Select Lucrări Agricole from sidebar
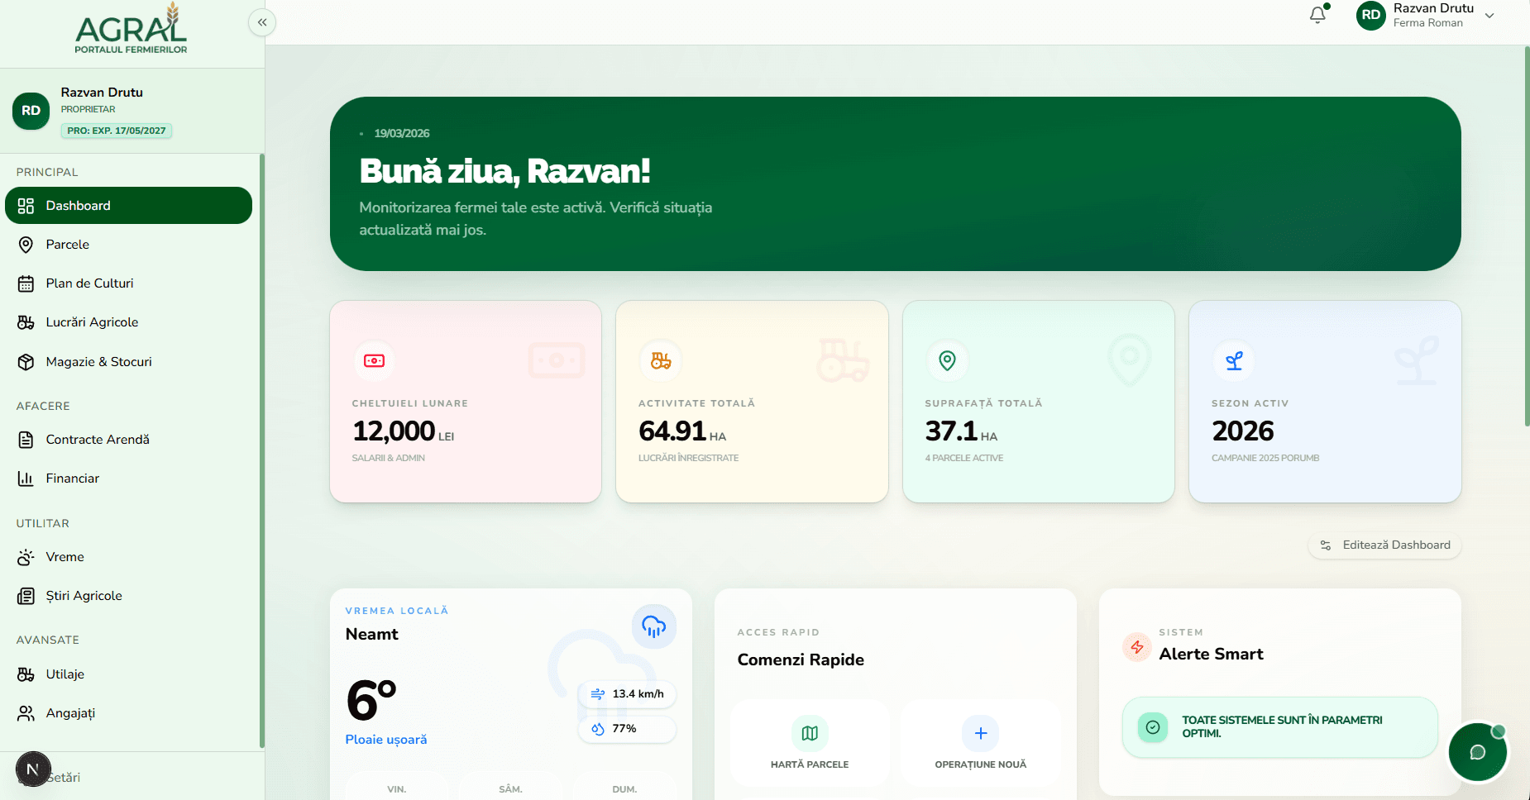The height and width of the screenshot is (800, 1530). point(92,322)
